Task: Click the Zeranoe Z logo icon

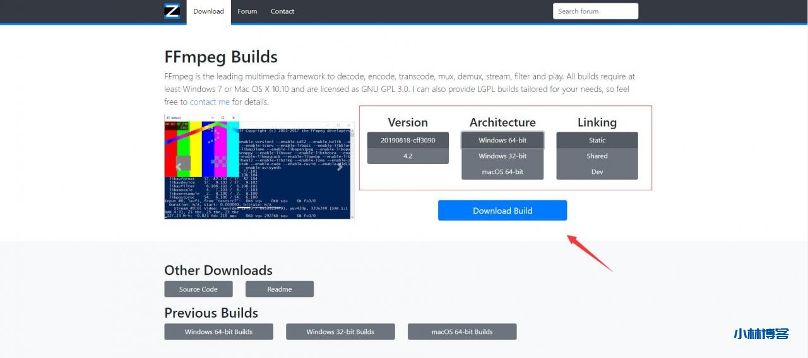Action: pyautogui.click(x=172, y=11)
